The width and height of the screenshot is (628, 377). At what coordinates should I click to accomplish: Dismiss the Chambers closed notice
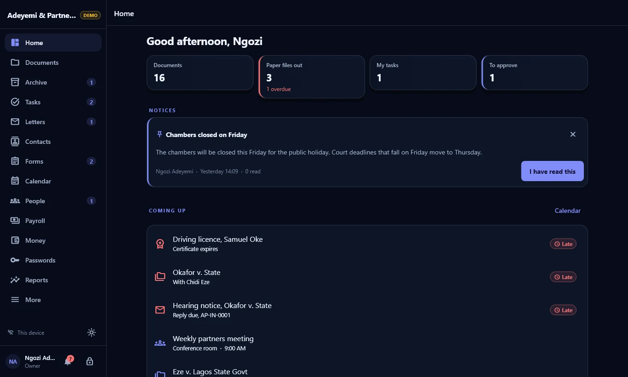coord(573,134)
